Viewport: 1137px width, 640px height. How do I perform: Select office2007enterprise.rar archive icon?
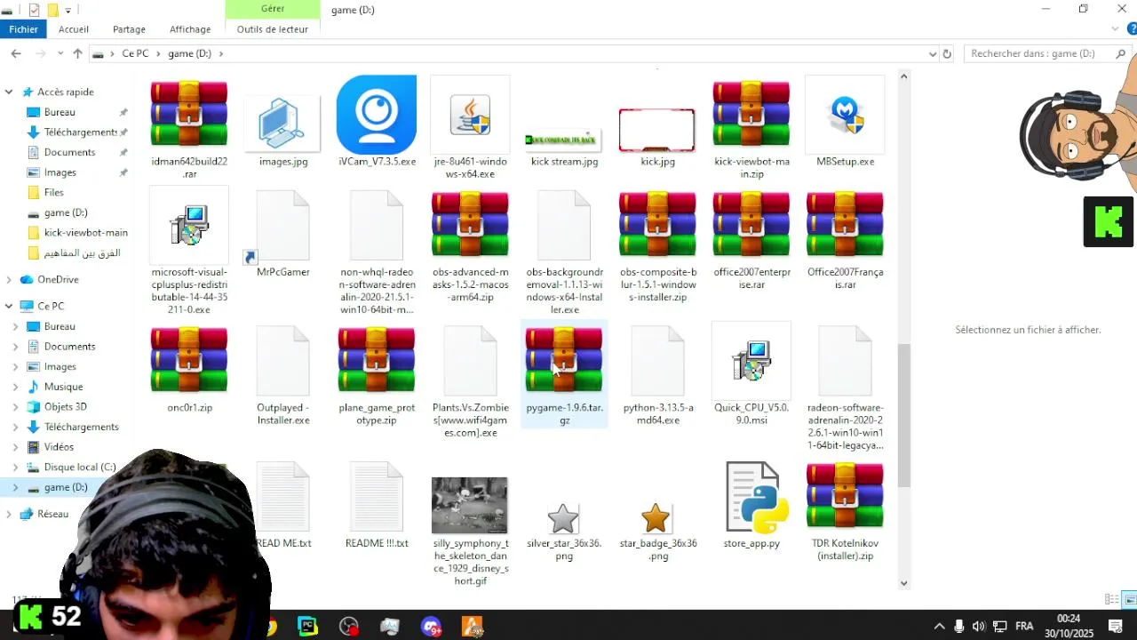tap(751, 225)
